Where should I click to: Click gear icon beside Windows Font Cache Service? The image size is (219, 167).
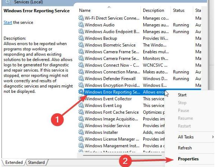81,112
